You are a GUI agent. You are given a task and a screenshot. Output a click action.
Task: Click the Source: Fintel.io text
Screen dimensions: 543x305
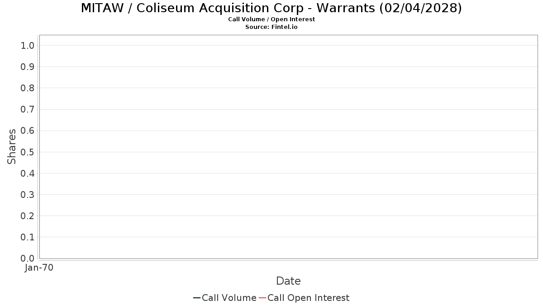[x=271, y=27]
